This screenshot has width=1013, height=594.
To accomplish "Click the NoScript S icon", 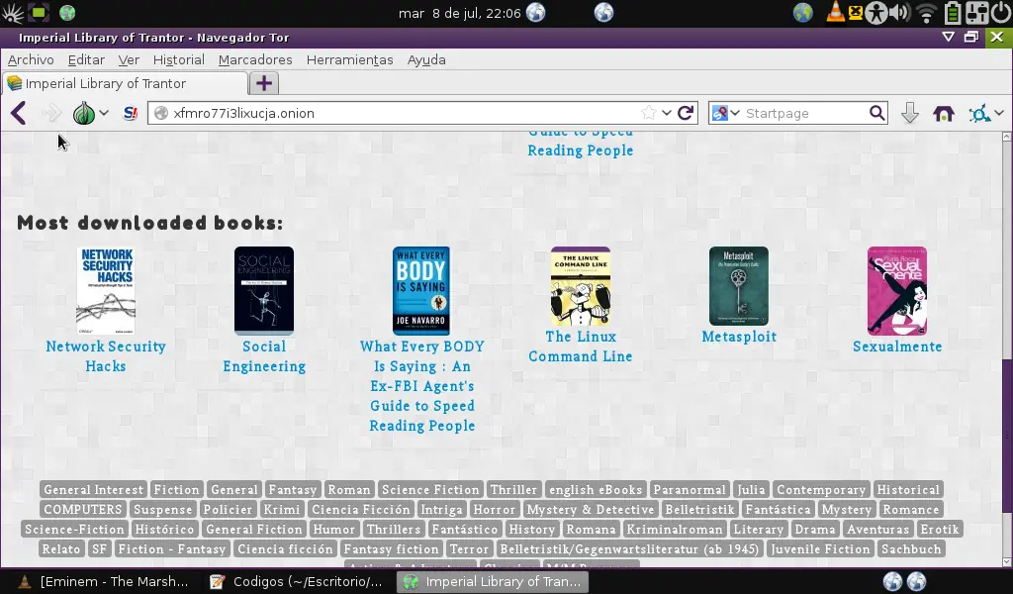I will pos(131,113).
